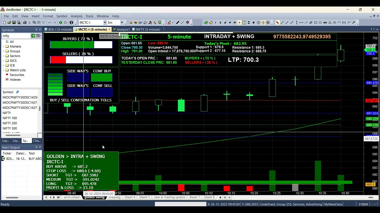Select the Favourites tree item
The height and width of the screenshot is (213, 380).
pyautogui.click(x=17, y=75)
